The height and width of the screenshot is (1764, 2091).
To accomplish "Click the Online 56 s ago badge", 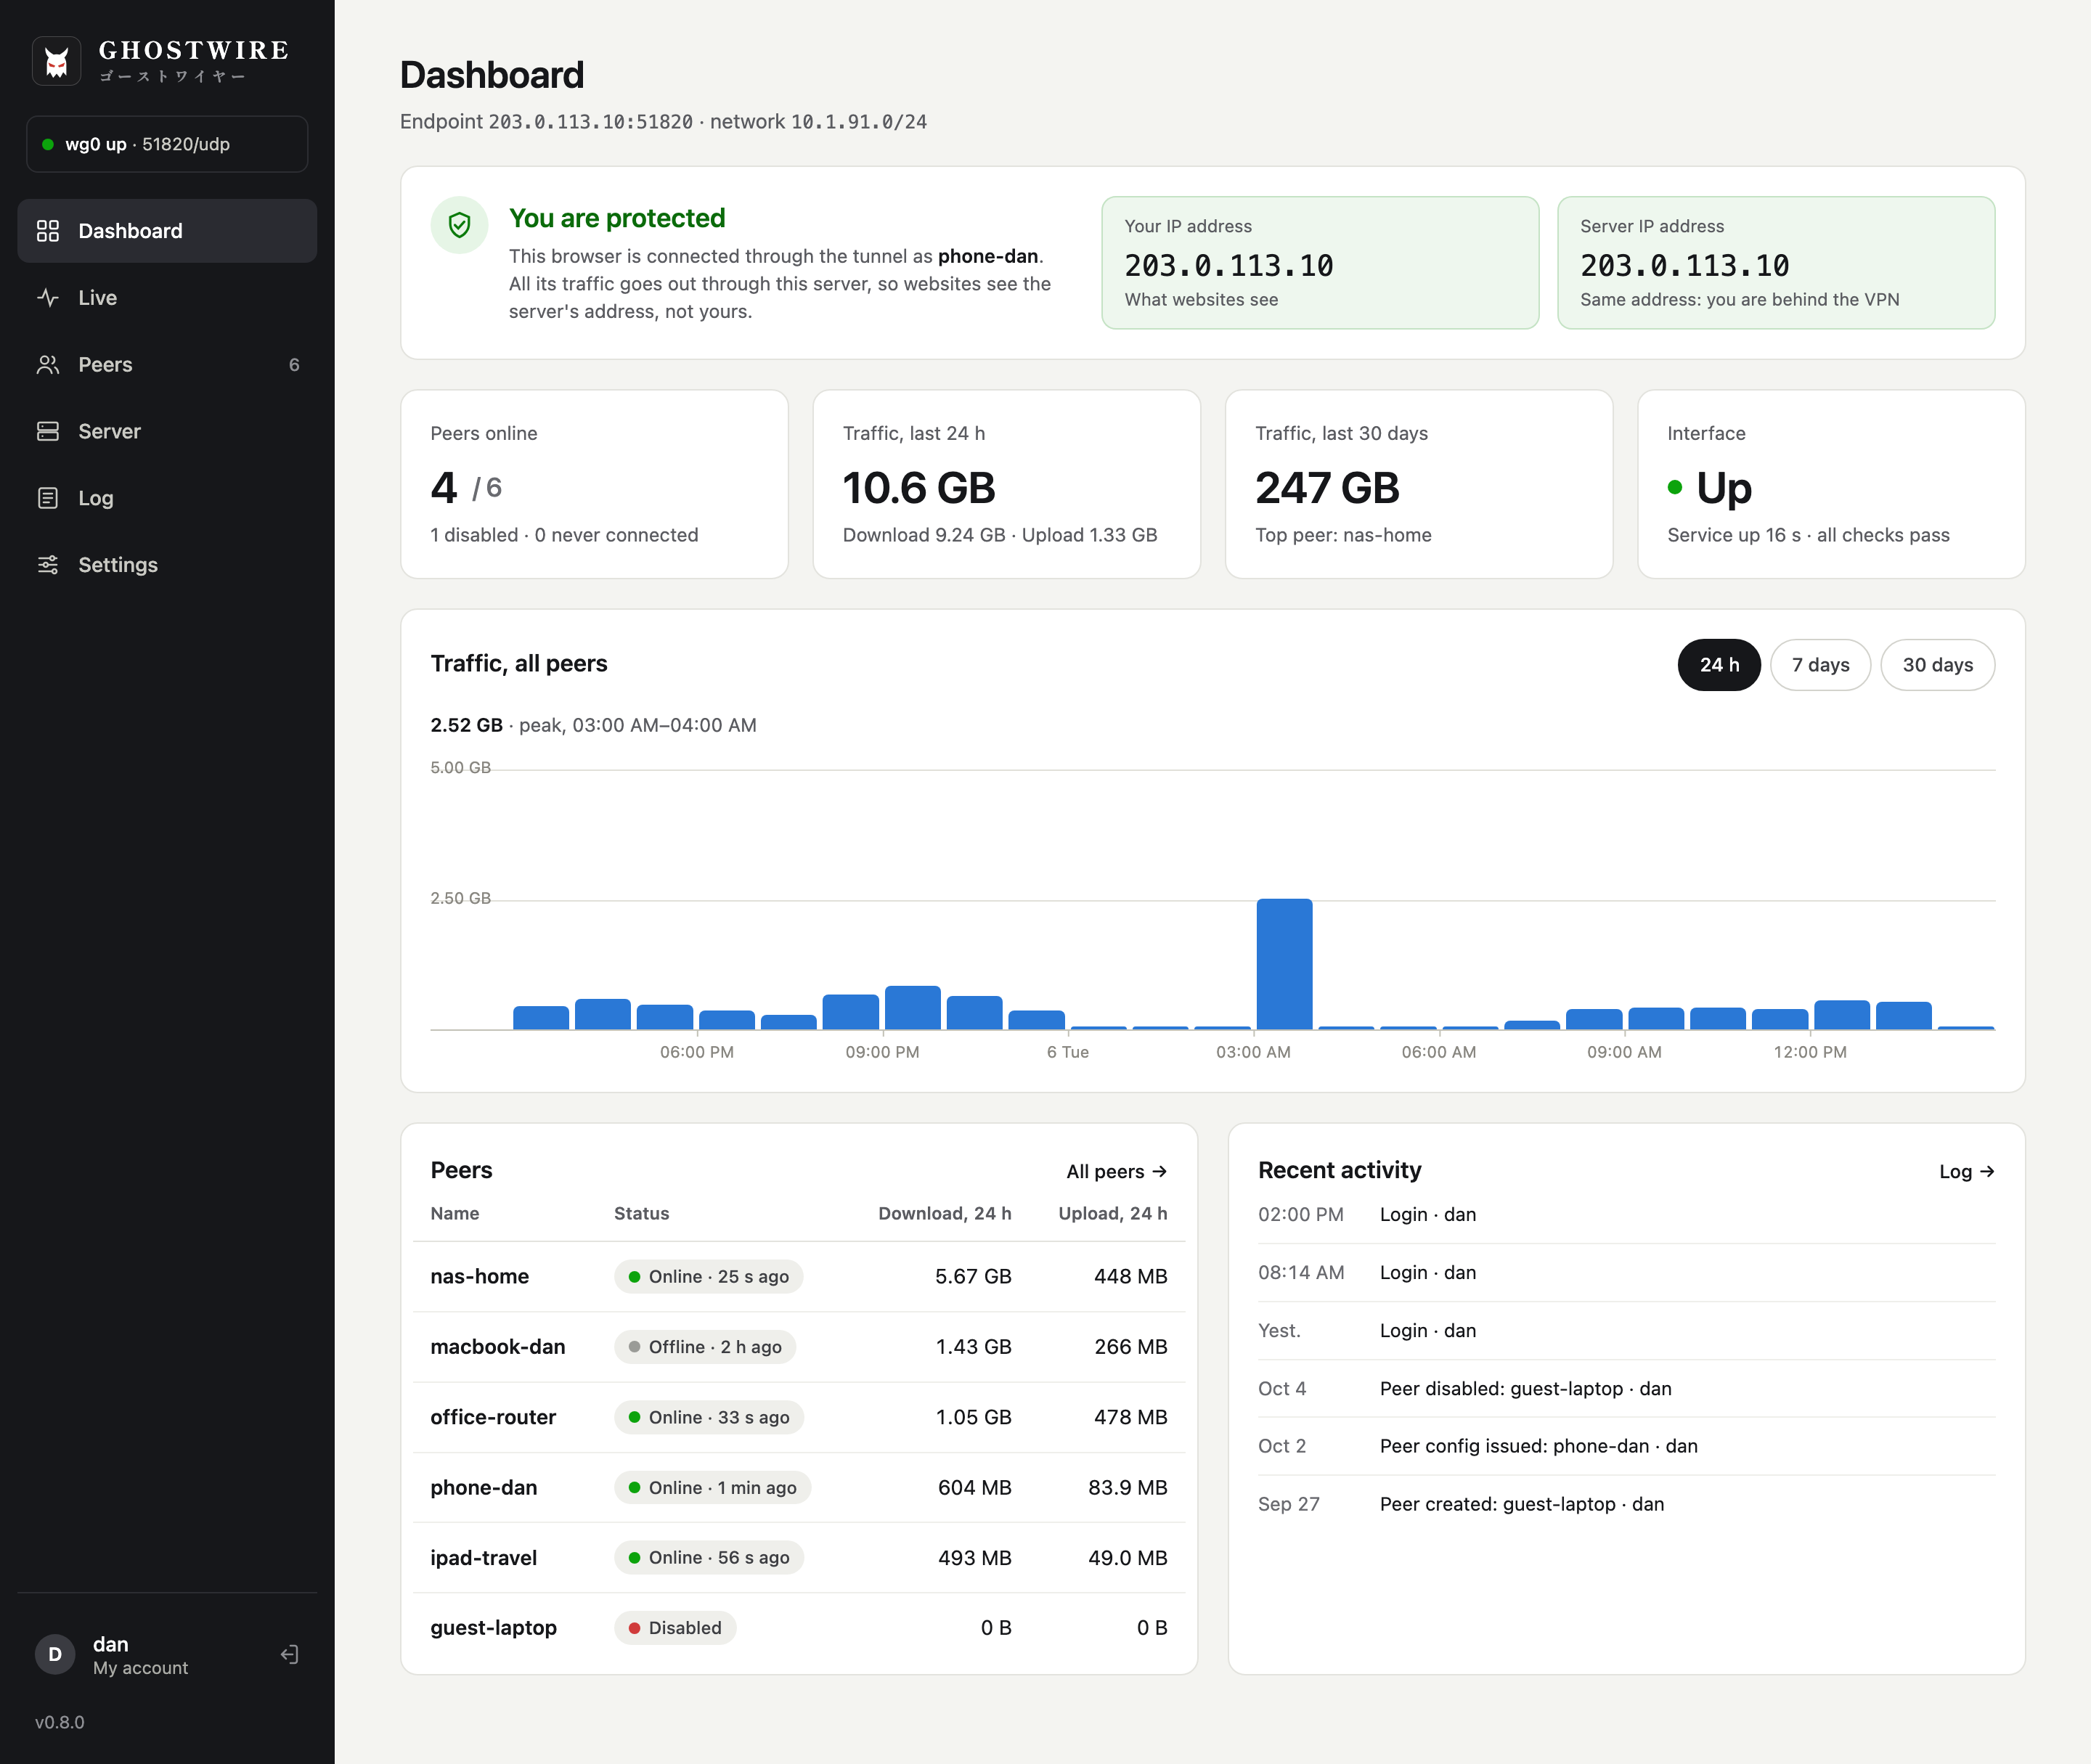I will point(709,1558).
